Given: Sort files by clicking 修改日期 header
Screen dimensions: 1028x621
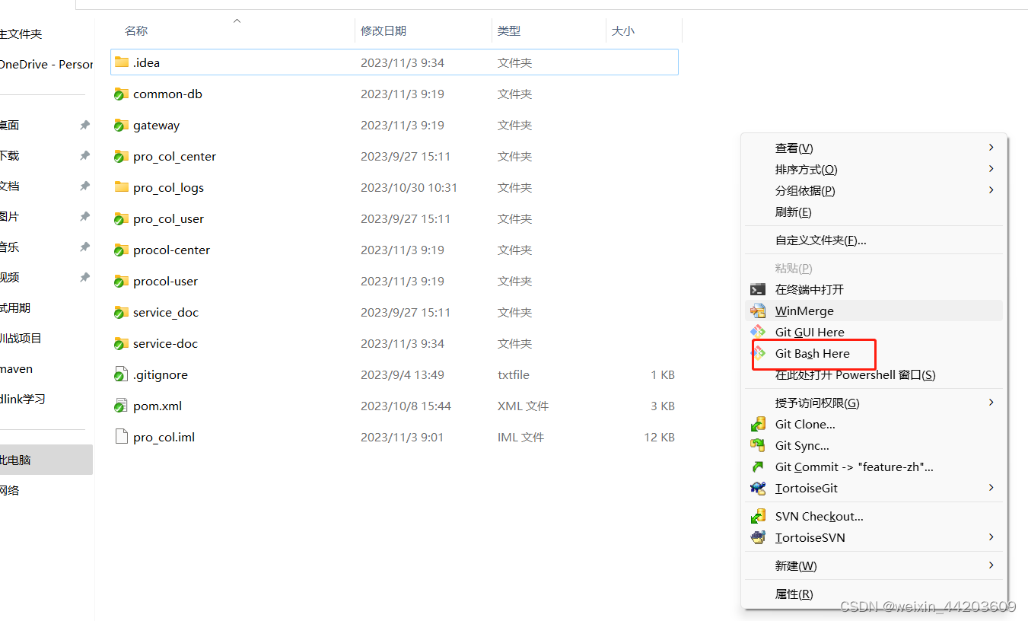Looking at the screenshot, I should [x=385, y=30].
